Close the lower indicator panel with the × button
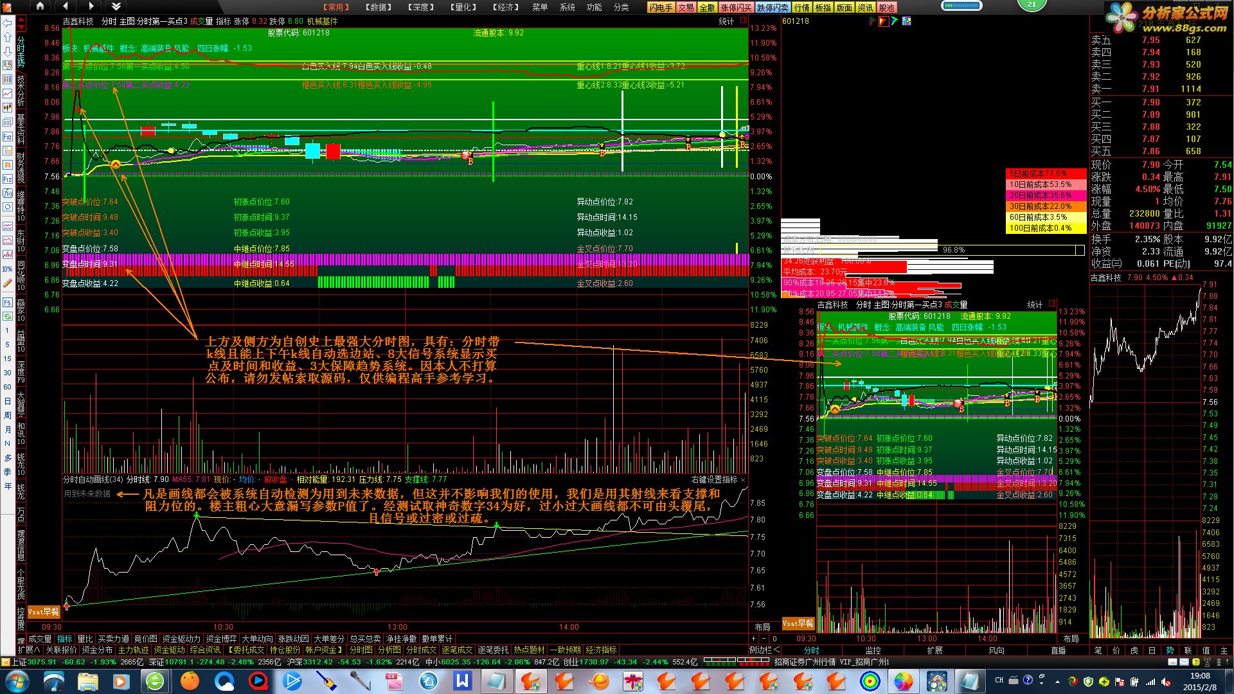 tap(744, 479)
